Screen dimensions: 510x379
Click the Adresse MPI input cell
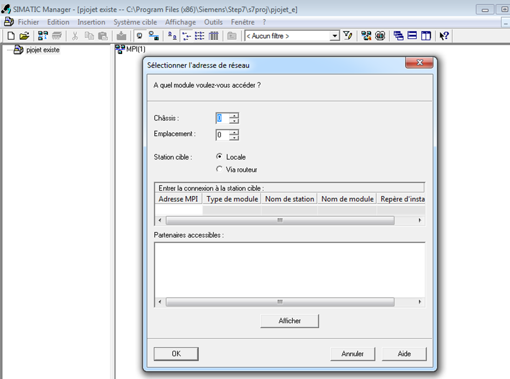click(x=178, y=210)
